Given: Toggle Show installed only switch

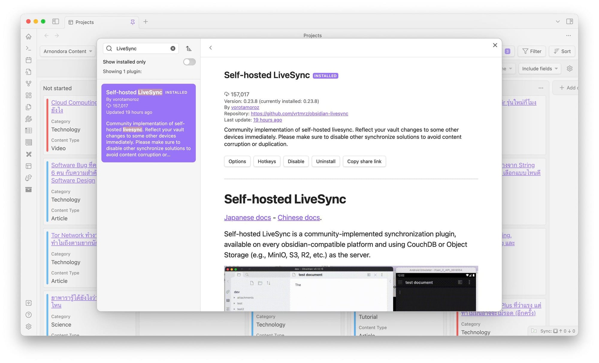Looking at the screenshot, I should [189, 62].
